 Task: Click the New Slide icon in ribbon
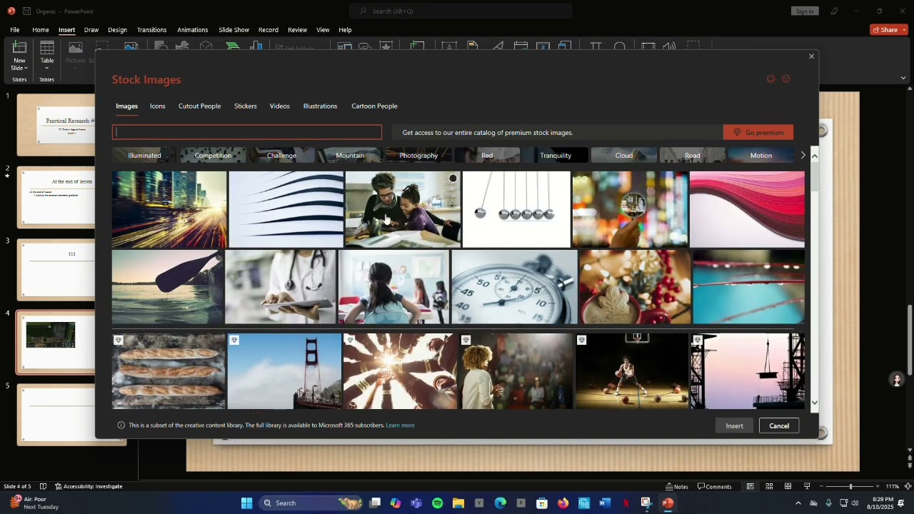coord(19,48)
